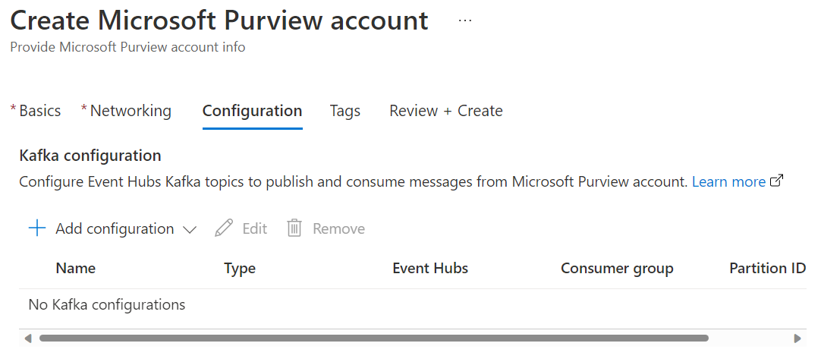Sort by the Name column header

coord(76,268)
